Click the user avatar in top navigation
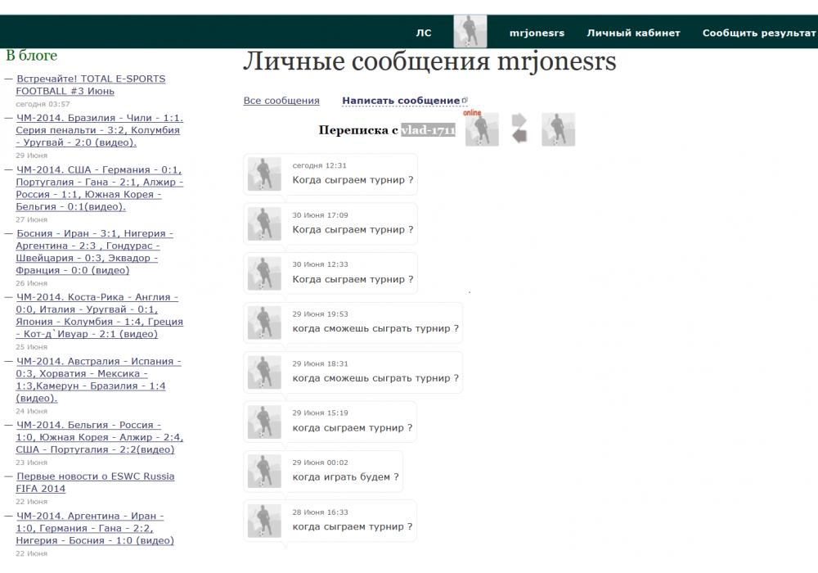818x573 pixels. (x=470, y=32)
